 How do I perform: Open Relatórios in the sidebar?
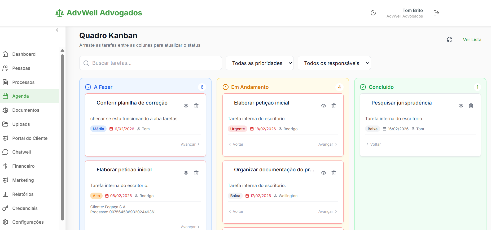tap(30, 194)
